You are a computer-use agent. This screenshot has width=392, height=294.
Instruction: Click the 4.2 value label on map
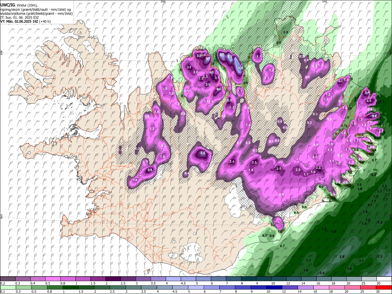[219, 89]
